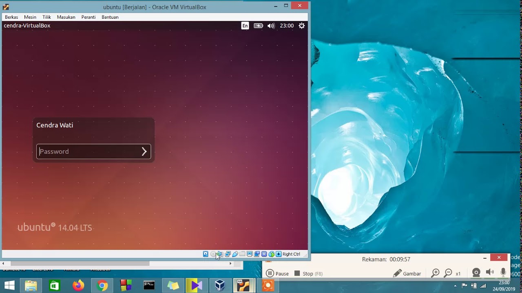Screen dimensions: 522x293
Task: Open the Action Center flag icon
Action: (x=464, y=286)
